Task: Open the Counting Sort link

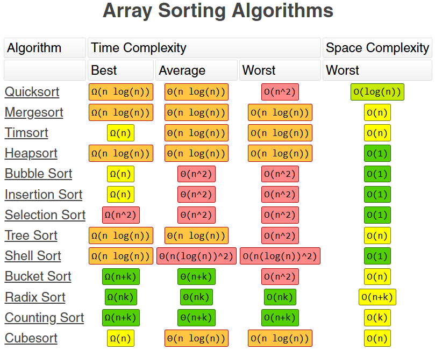Action: (44, 318)
